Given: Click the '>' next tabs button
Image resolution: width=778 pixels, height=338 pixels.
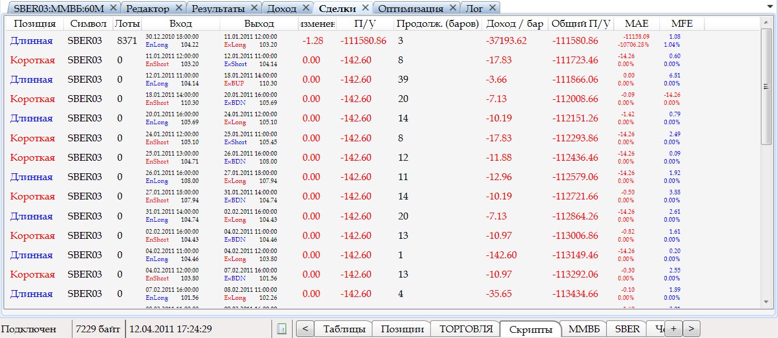Looking at the screenshot, I should (691, 329).
